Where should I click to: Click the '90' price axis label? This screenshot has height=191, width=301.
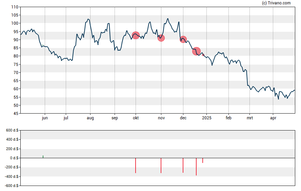click(x=16, y=40)
